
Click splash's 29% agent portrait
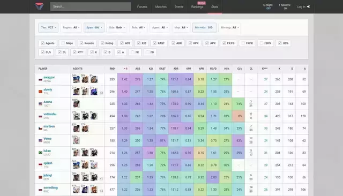[x=94, y=165]
